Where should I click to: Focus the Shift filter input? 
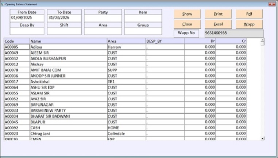(64, 31)
